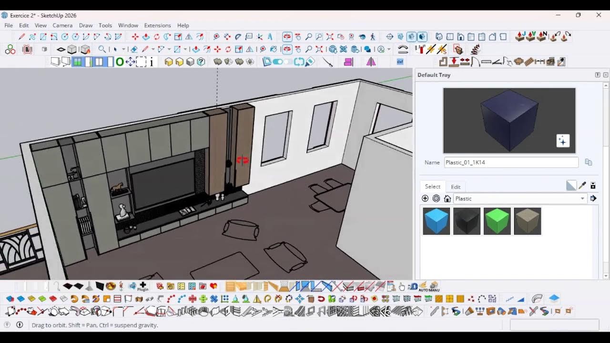Pin the Default Tray
This screenshot has width=610, height=343.
point(598,75)
